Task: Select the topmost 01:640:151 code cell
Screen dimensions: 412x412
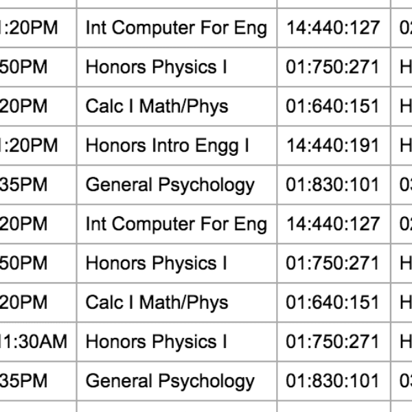Action: [333, 106]
